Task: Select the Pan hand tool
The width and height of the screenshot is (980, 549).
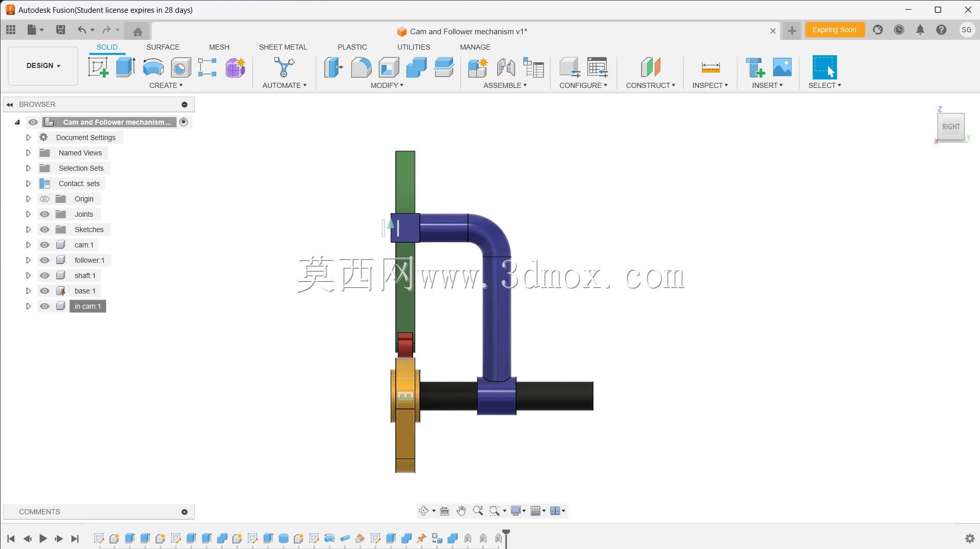Action: (x=461, y=511)
